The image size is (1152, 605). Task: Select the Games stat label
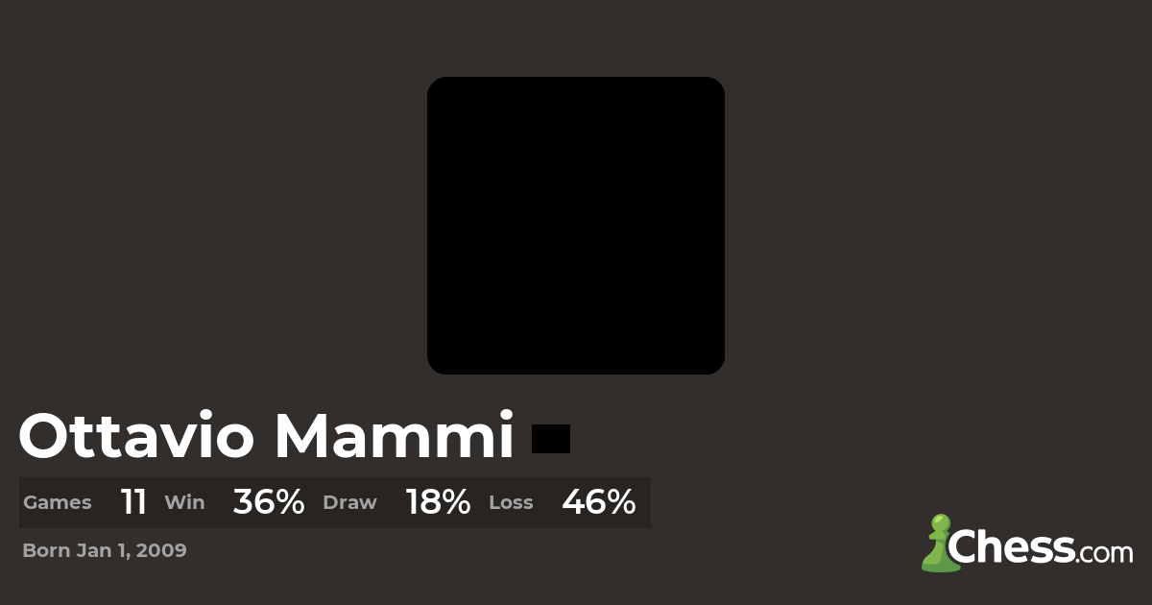tap(58, 502)
